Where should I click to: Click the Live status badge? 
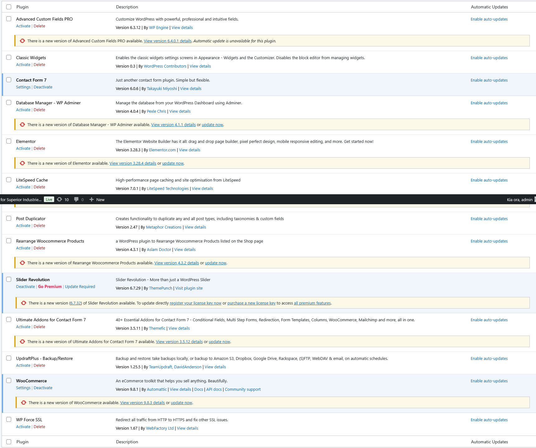point(49,200)
